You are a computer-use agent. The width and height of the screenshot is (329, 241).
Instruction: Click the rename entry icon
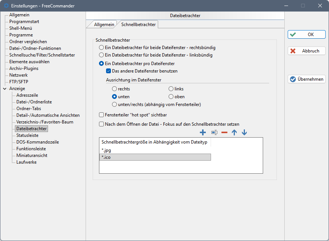(214, 132)
